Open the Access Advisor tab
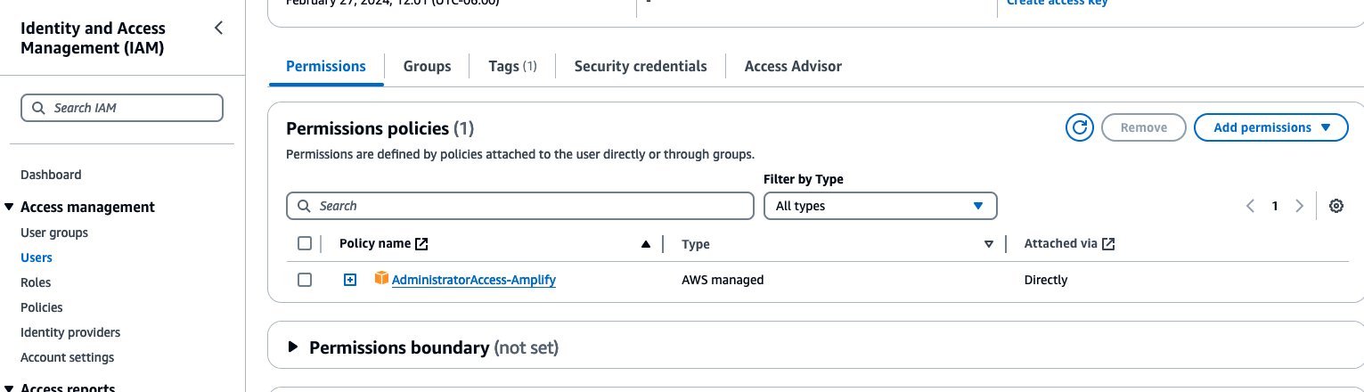Image resolution: width=1364 pixels, height=392 pixels. (793, 66)
